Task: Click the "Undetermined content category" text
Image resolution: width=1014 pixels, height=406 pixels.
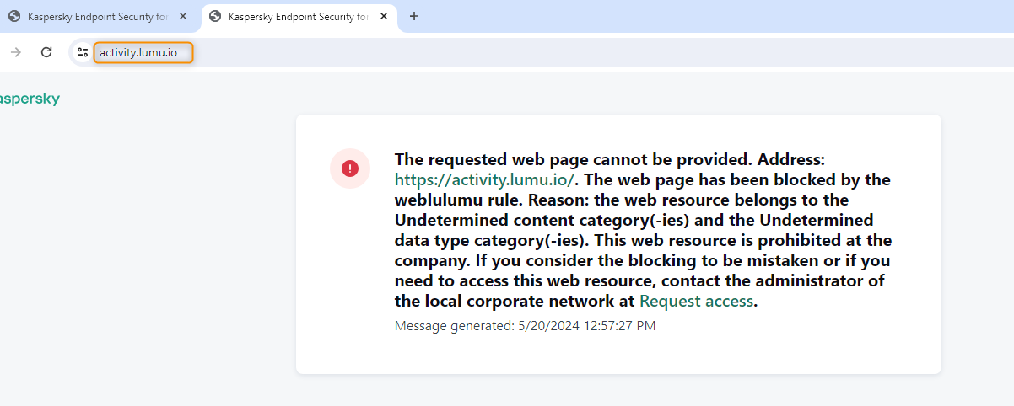Action: (521, 221)
